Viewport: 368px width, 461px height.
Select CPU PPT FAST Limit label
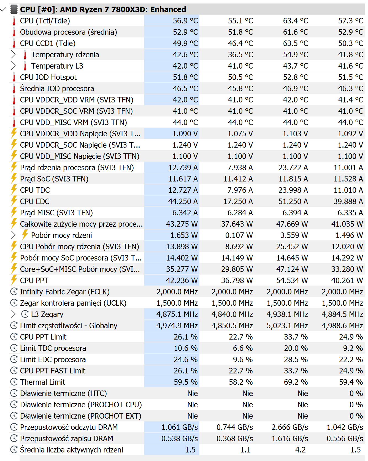[53, 371]
